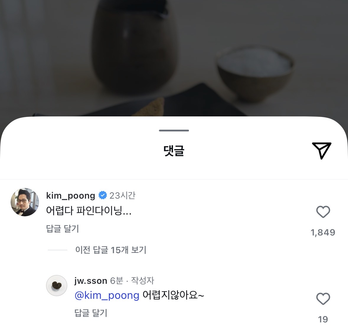View the 1,849 likes count

coord(323,233)
